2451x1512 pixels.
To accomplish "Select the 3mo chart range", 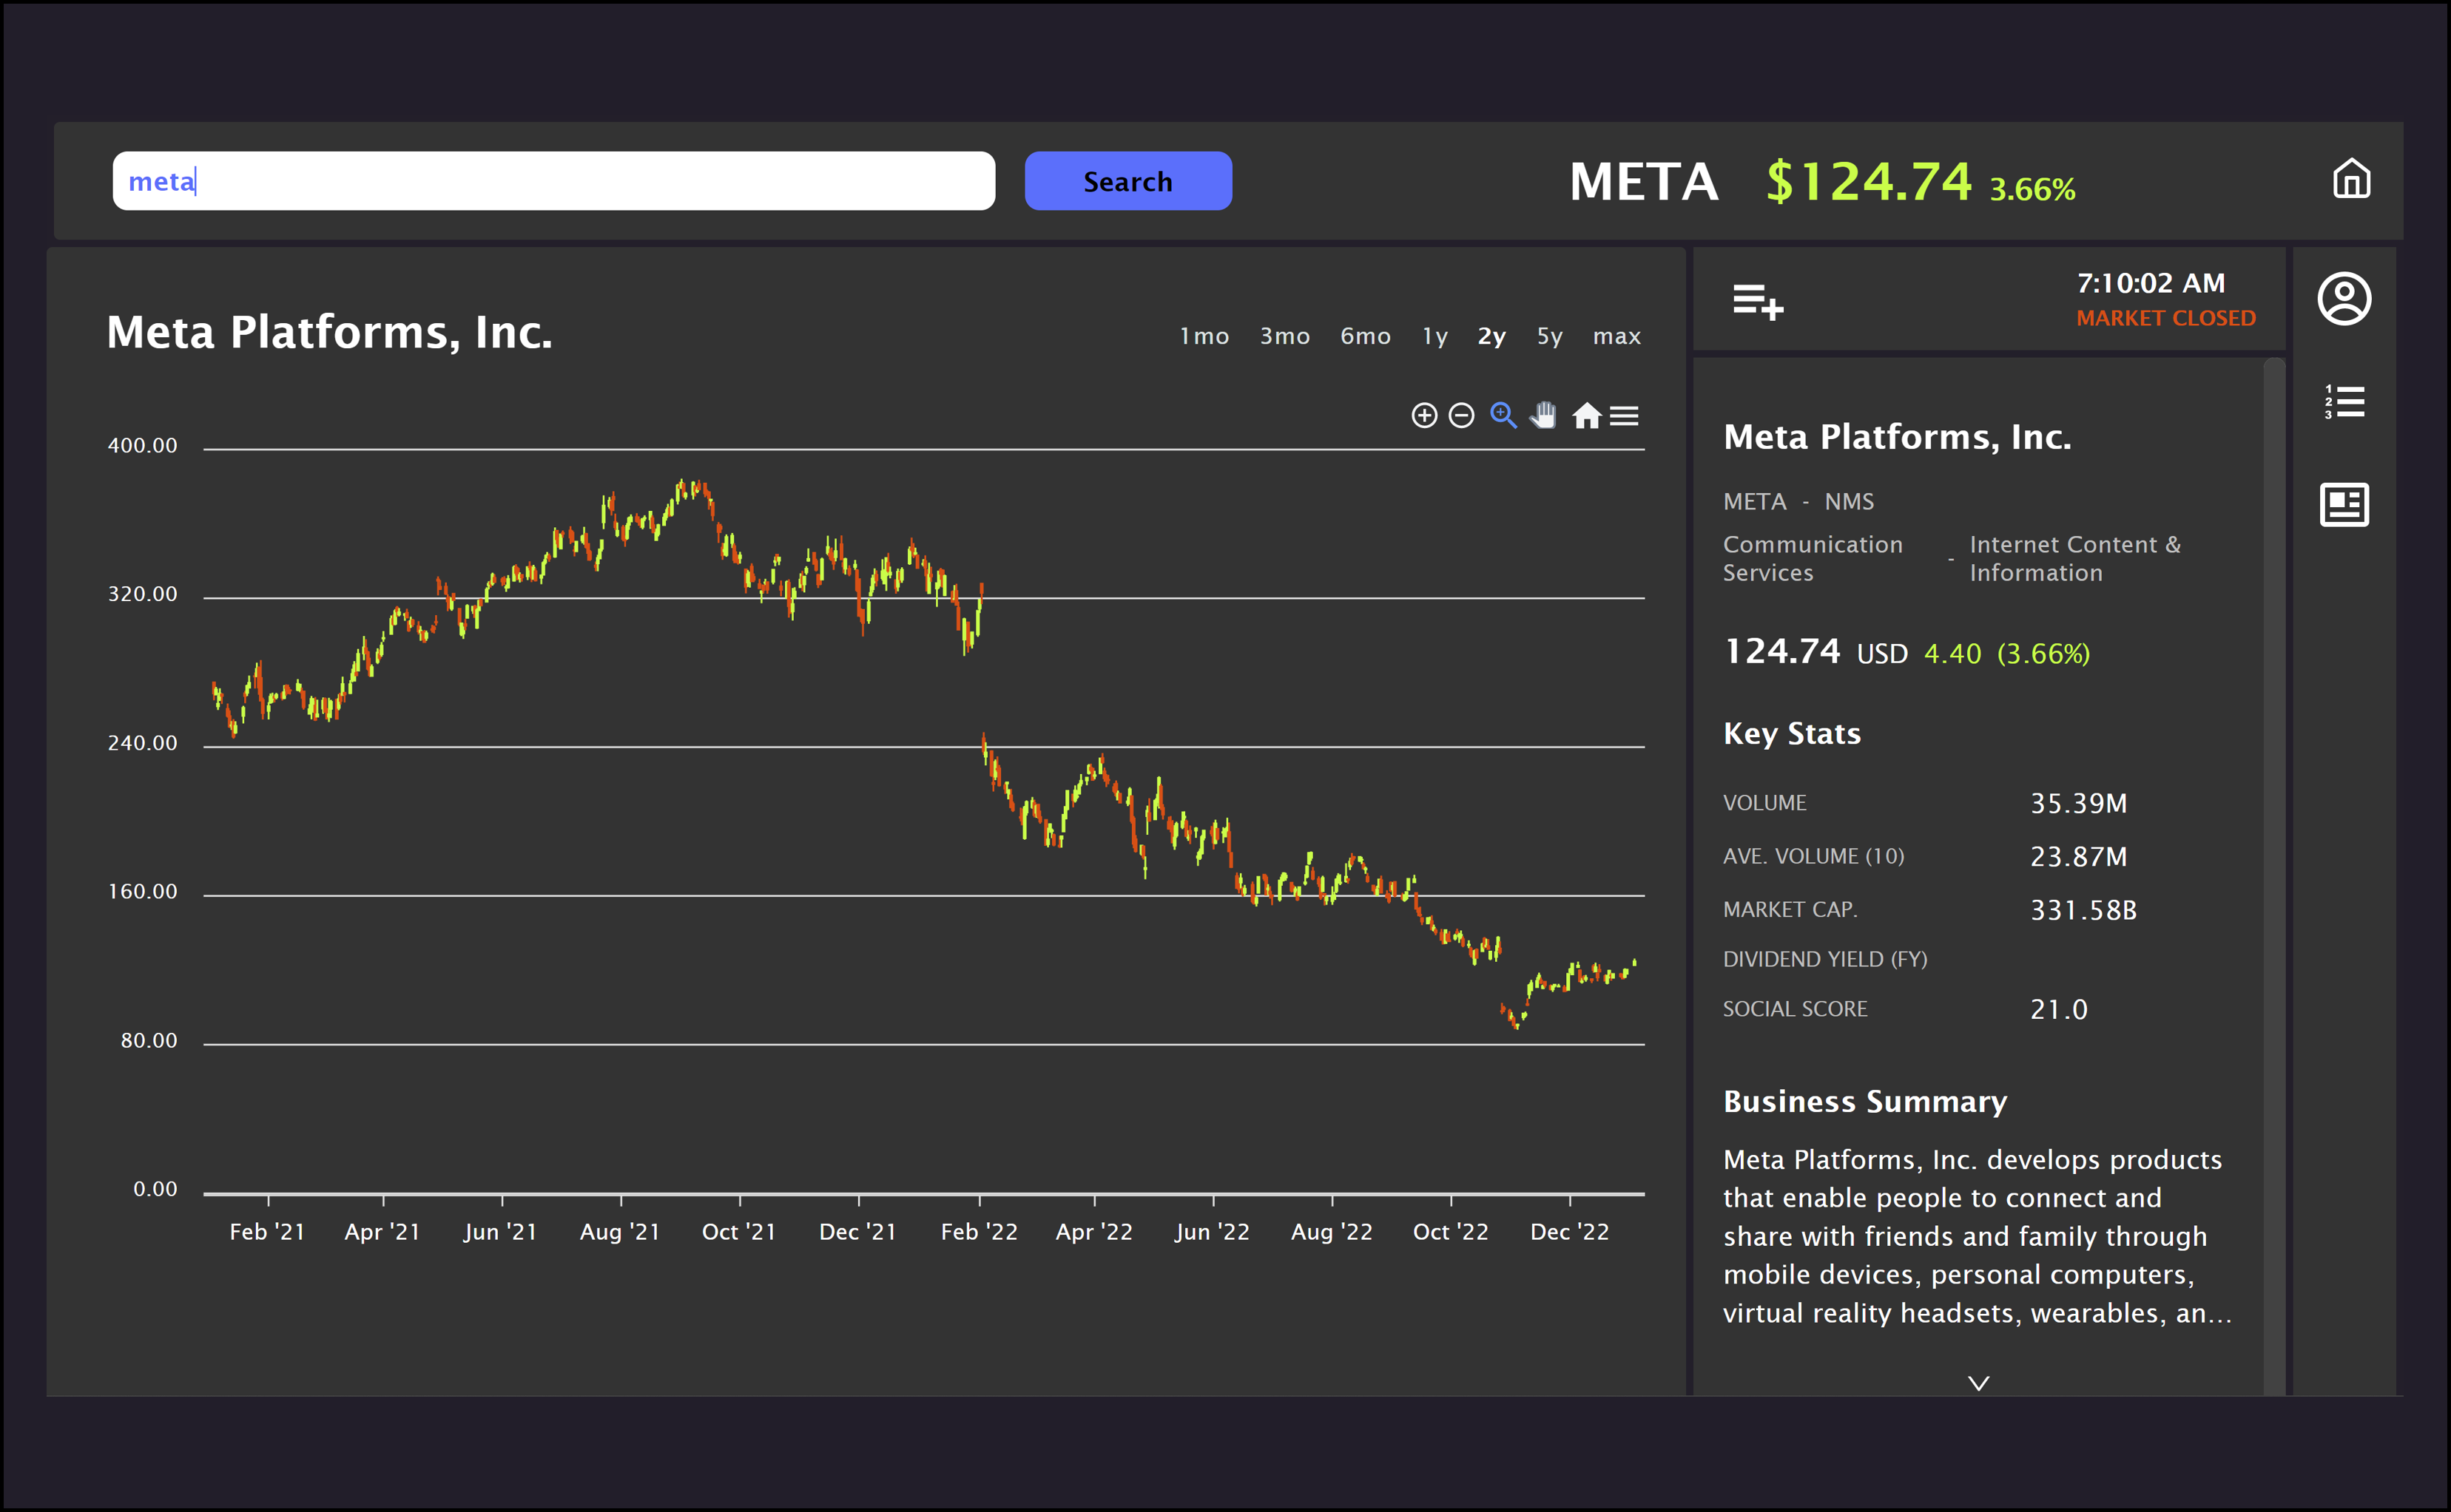I will [x=1284, y=337].
